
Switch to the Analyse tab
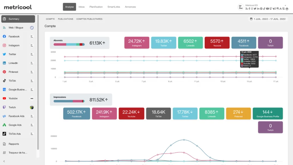[69, 7]
